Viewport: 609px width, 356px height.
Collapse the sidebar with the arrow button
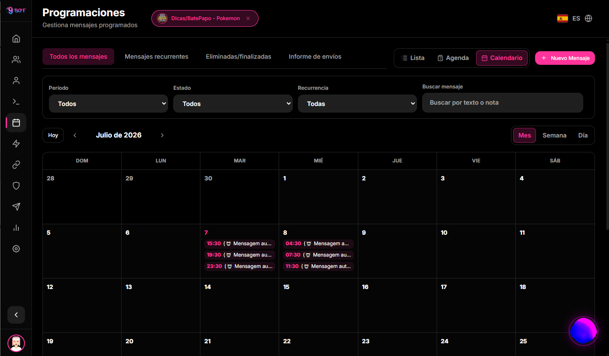[16, 315]
